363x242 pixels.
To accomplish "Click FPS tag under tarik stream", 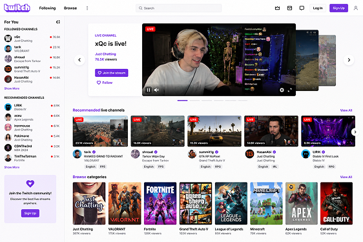I will 102,166.
